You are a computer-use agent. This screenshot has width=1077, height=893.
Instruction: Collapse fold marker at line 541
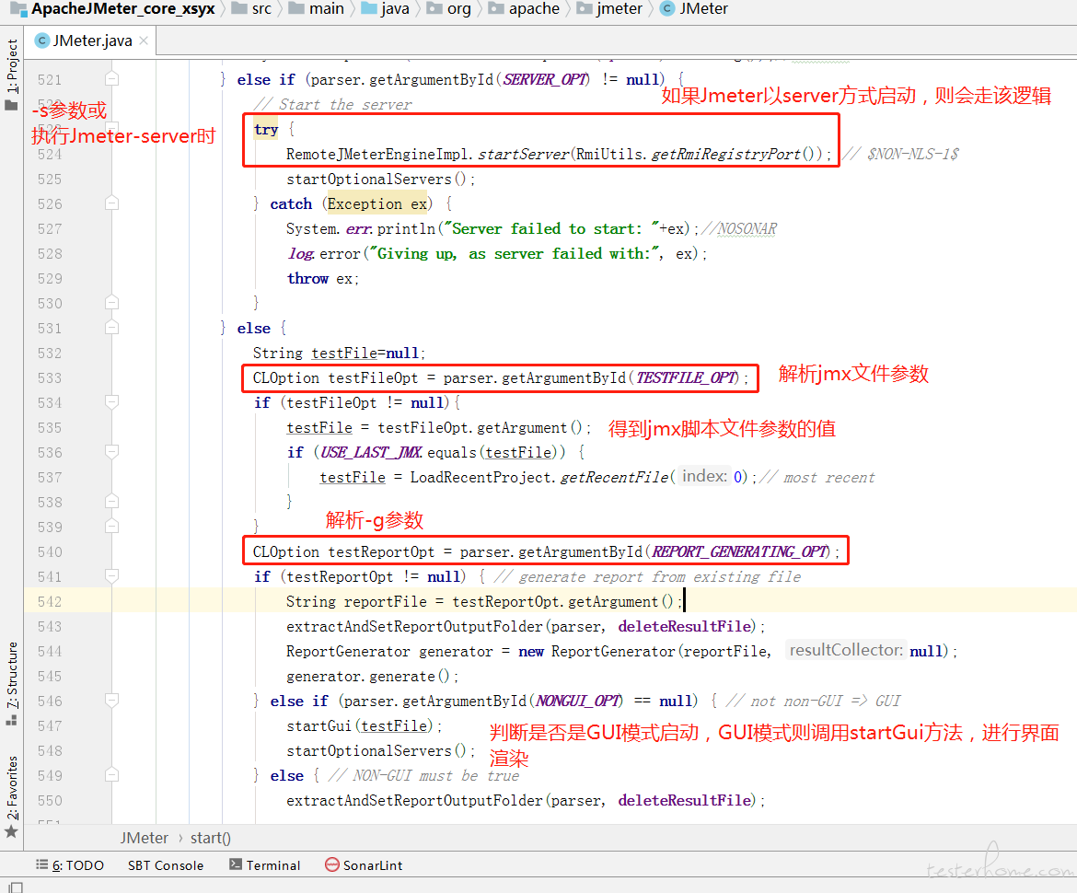coord(112,575)
